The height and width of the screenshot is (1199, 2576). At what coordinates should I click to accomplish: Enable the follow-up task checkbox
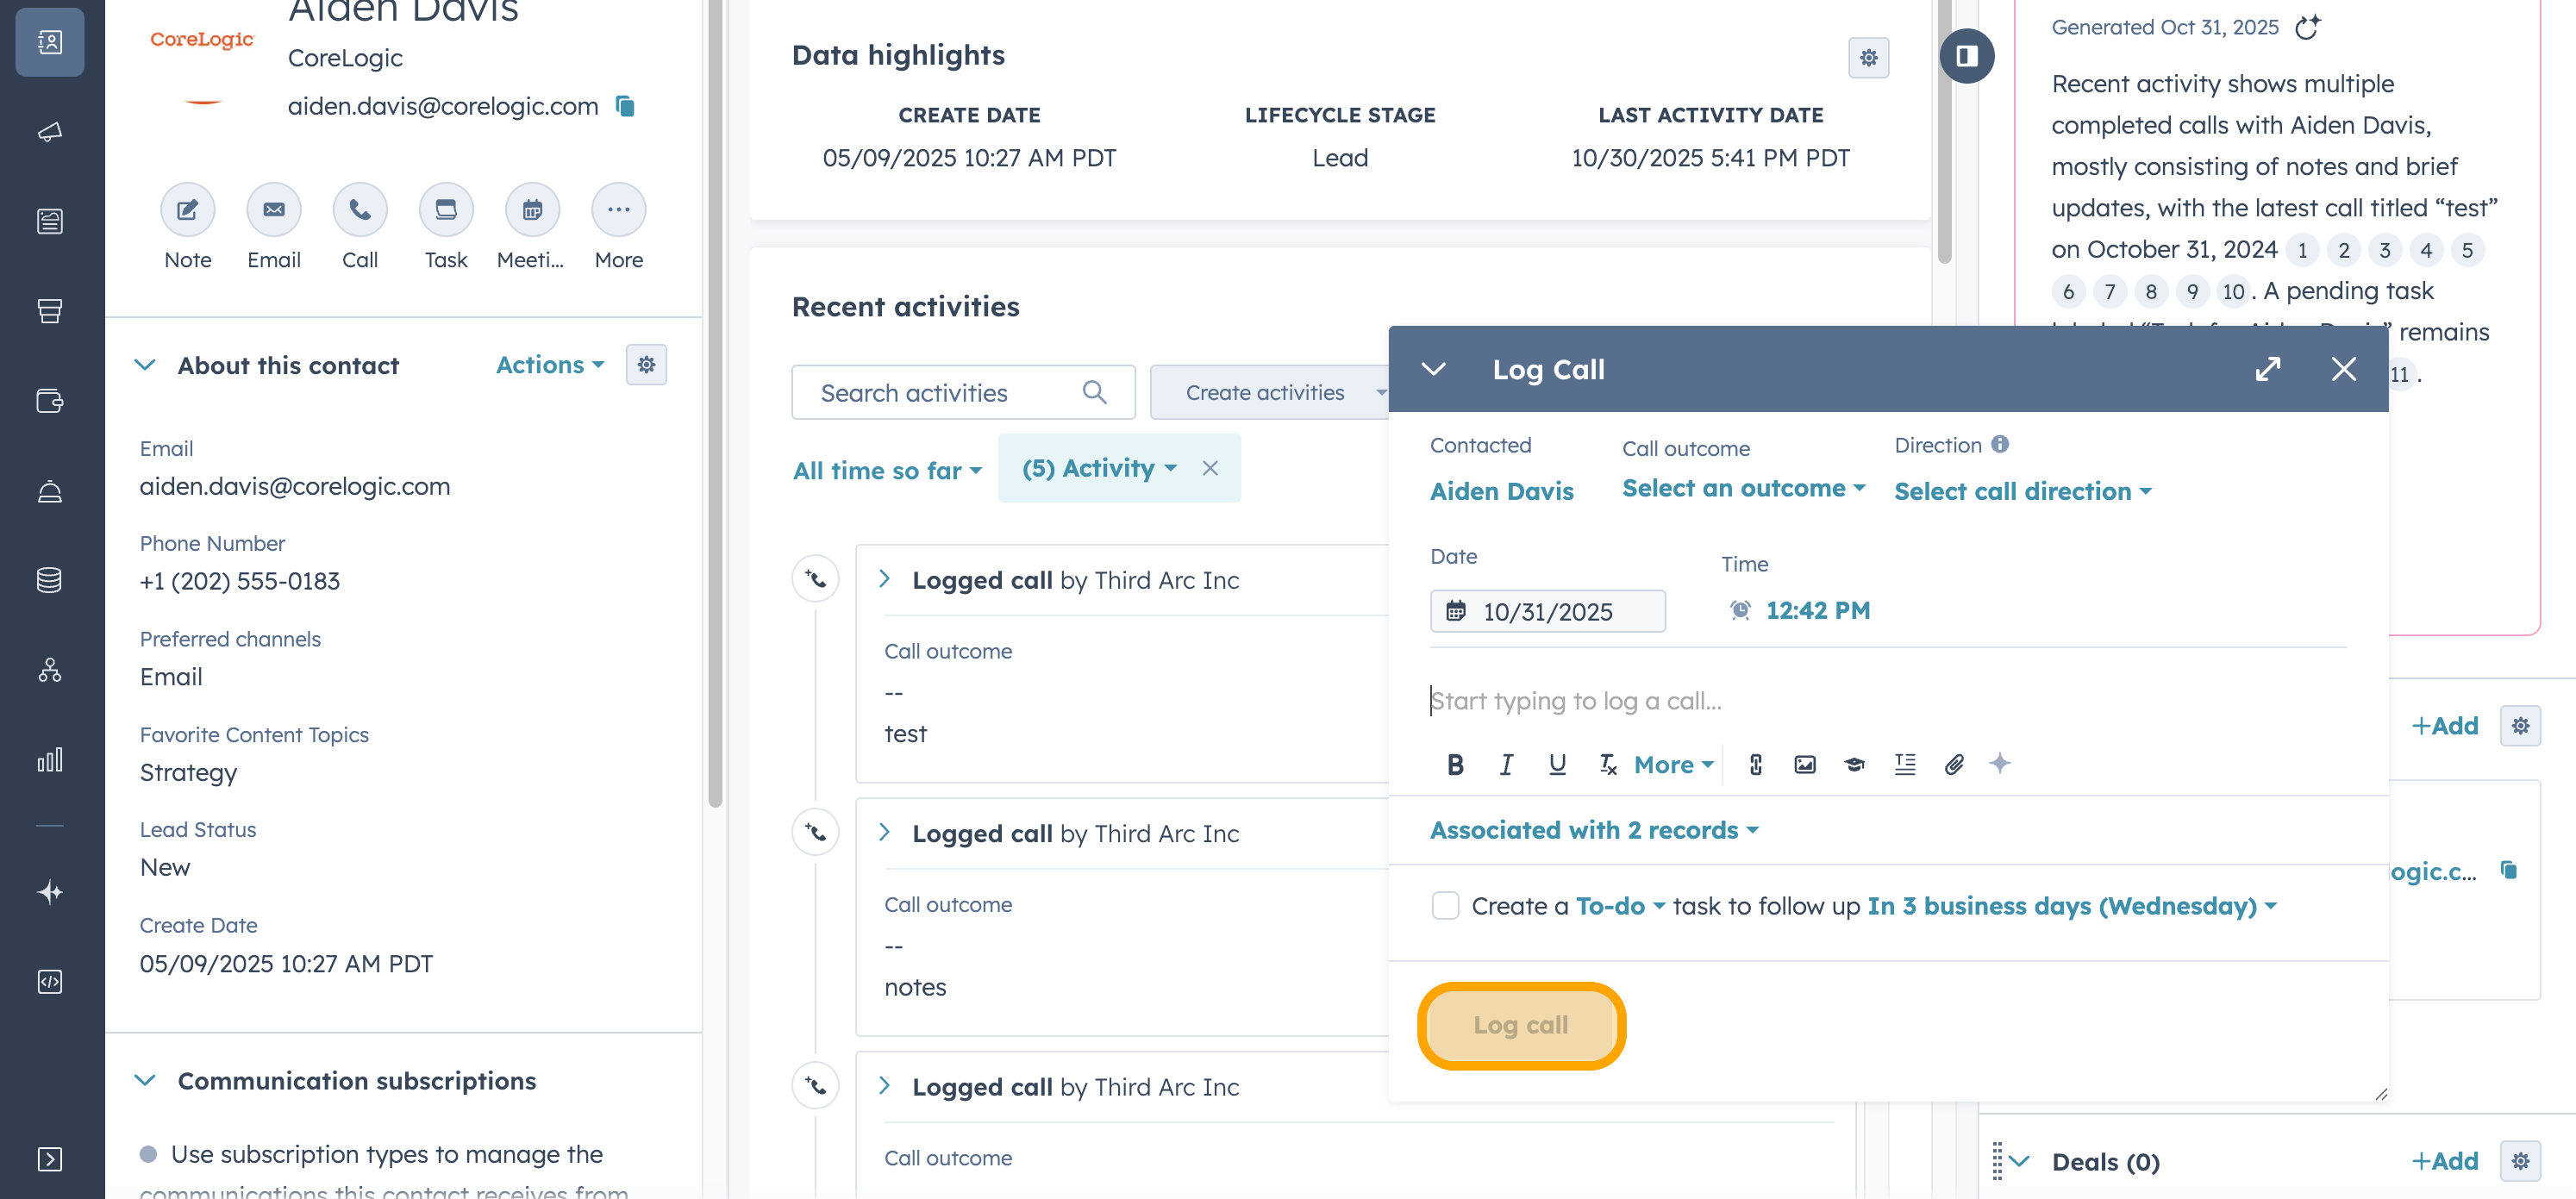1445,906
